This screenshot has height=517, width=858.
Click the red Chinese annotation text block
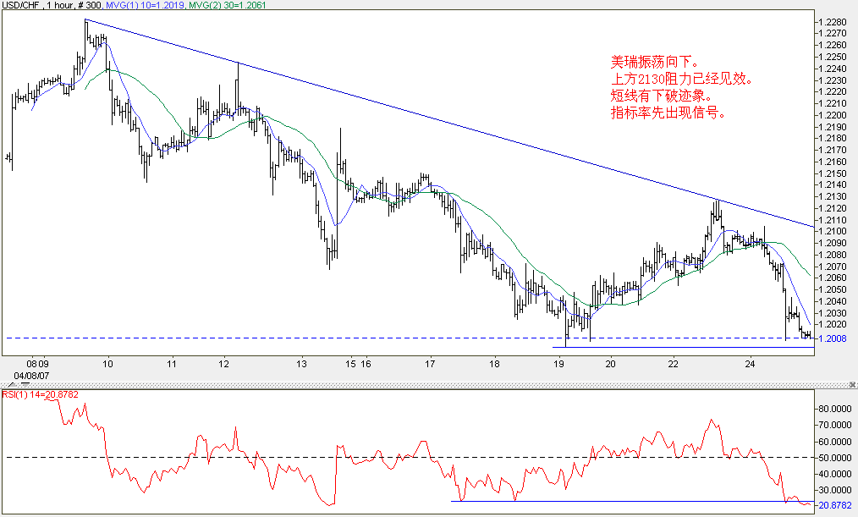(x=682, y=87)
